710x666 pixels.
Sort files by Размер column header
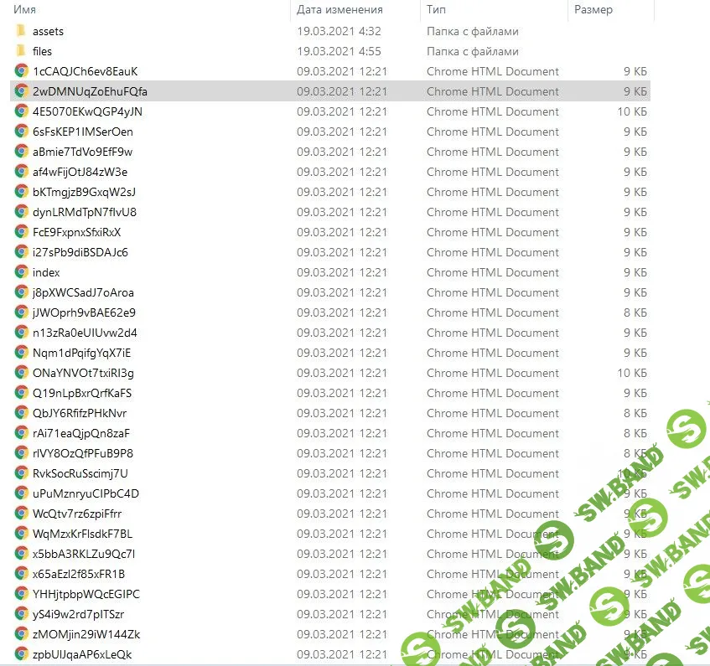pos(593,10)
